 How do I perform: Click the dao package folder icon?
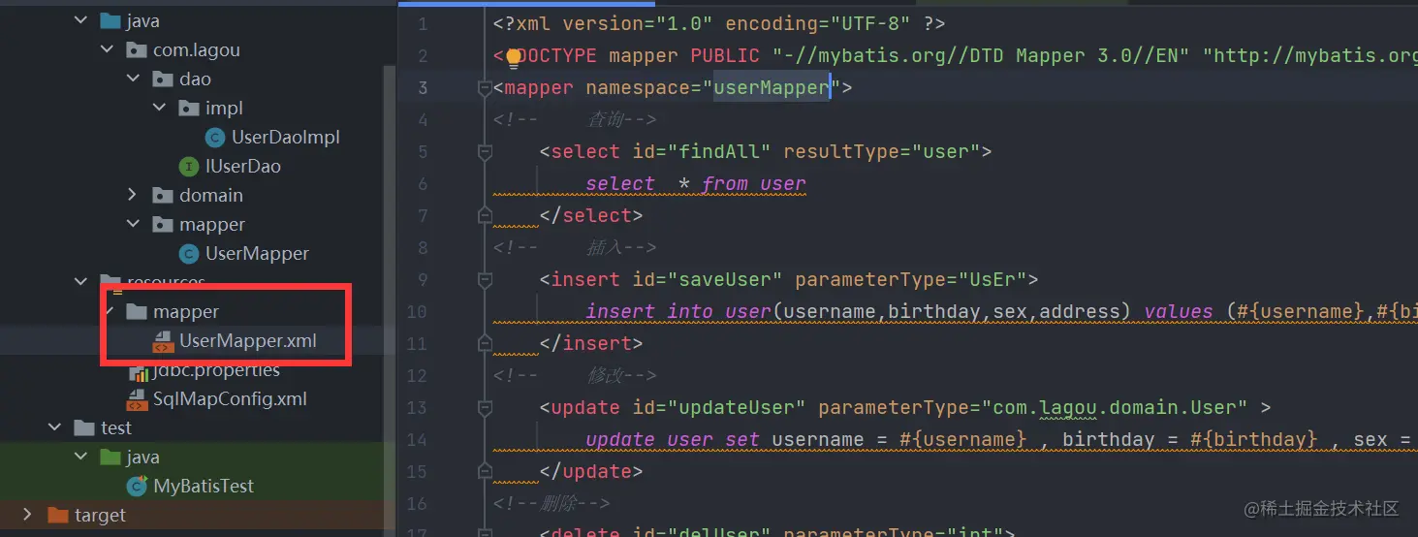tap(163, 79)
